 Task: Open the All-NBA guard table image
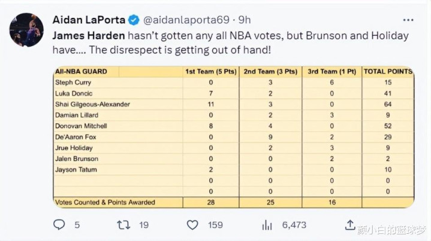coord(233,137)
